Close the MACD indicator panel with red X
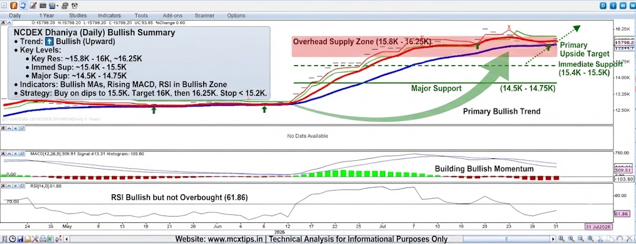This screenshot has height=244, width=636. pos(3,153)
